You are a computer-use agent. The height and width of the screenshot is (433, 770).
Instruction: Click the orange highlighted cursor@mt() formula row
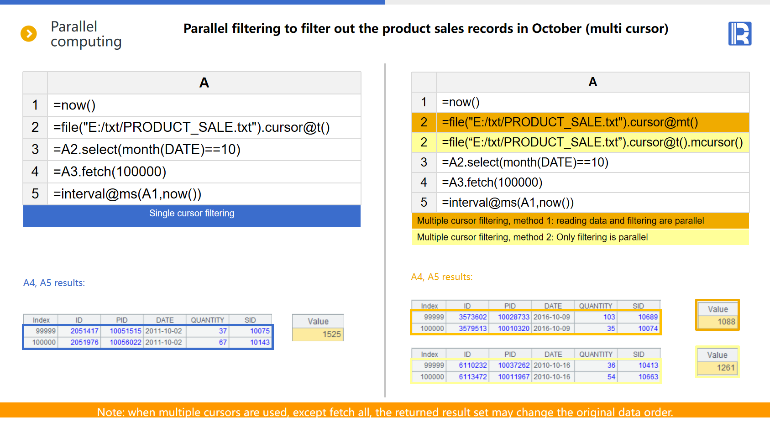pyautogui.click(x=592, y=122)
